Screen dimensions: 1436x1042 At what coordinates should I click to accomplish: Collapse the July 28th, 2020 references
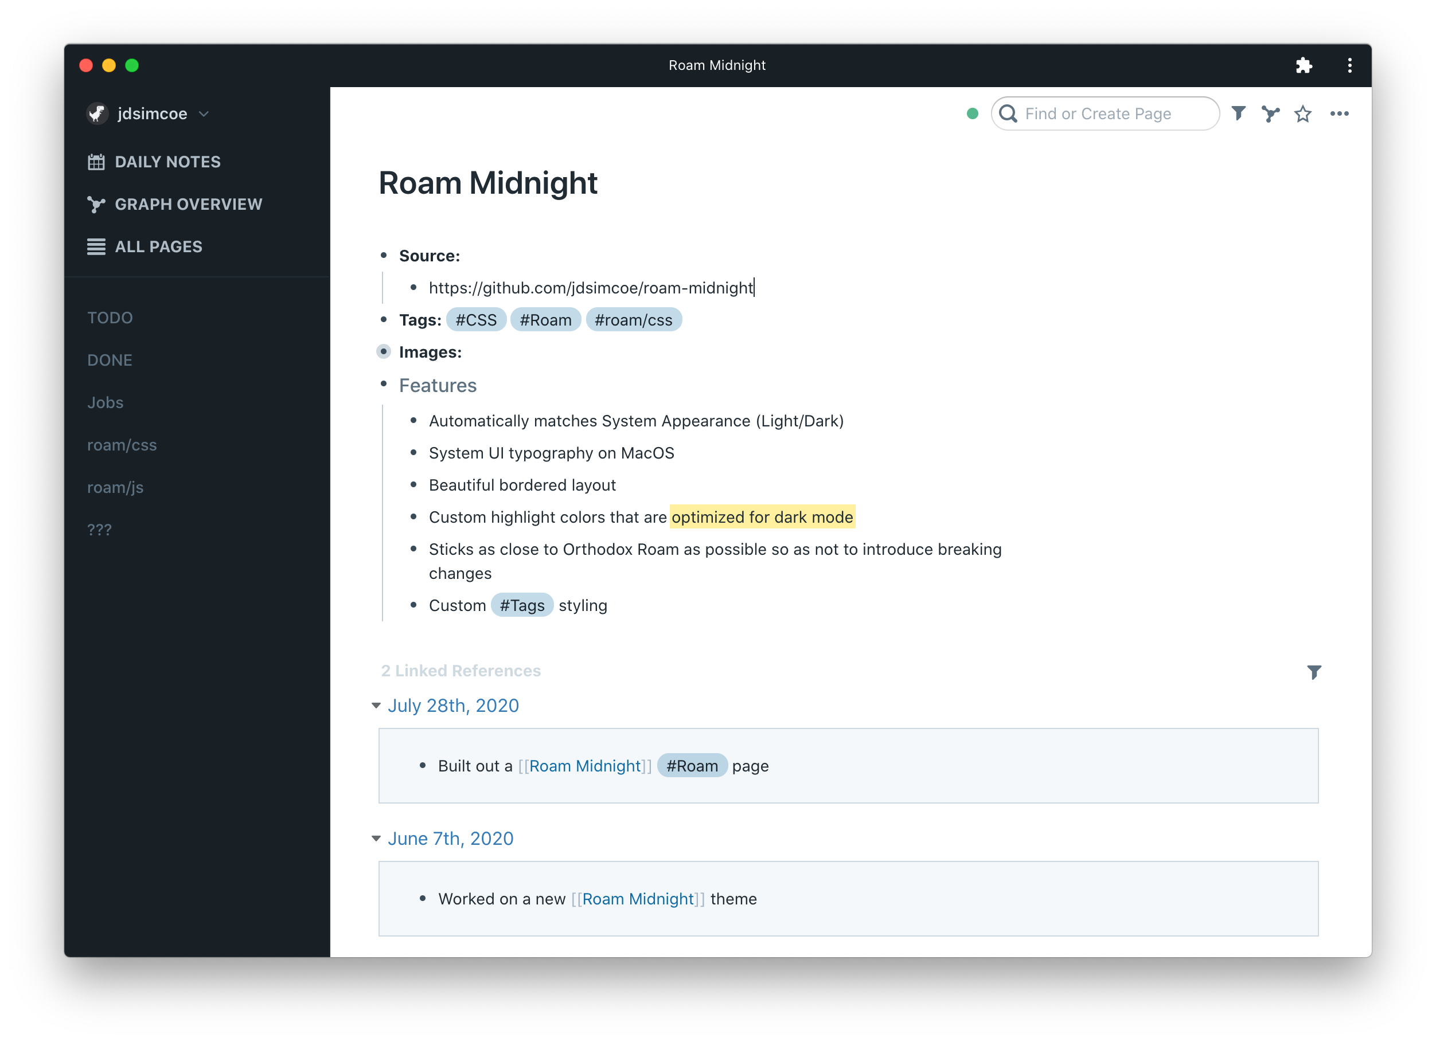376,706
